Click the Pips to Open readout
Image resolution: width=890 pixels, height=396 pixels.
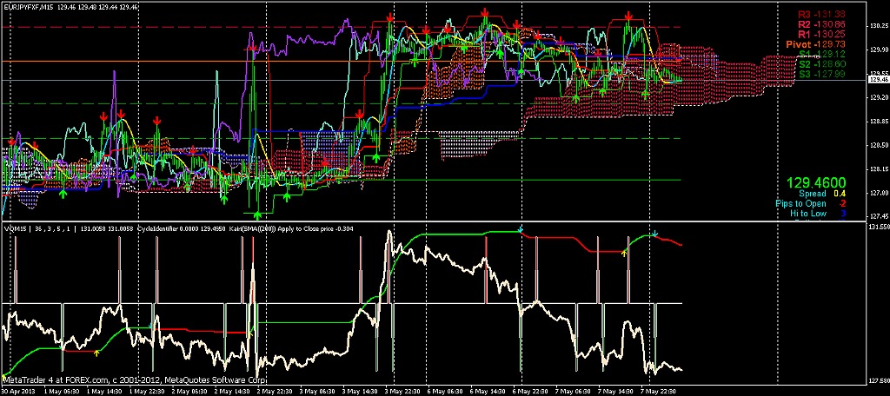(812, 204)
